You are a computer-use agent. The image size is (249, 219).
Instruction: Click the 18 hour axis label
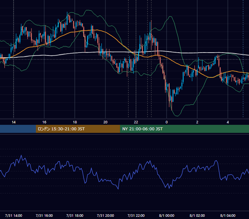tap(75, 122)
